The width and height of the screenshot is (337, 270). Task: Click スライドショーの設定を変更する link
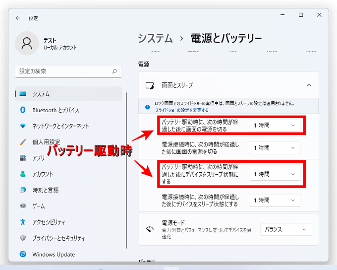(x=182, y=110)
